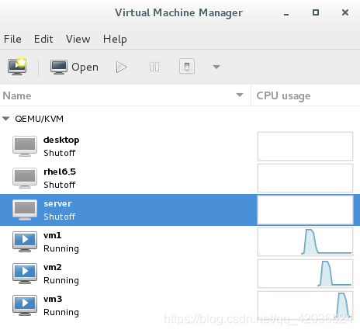The height and width of the screenshot is (333, 360).
Task: Click the Shut Down power button icon
Action: (x=187, y=67)
